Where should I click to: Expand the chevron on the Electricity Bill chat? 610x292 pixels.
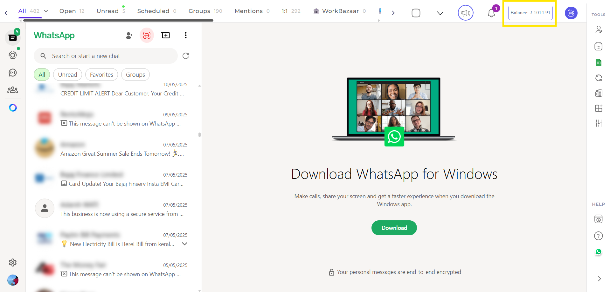pyautogui.click(x=184, y=244)
